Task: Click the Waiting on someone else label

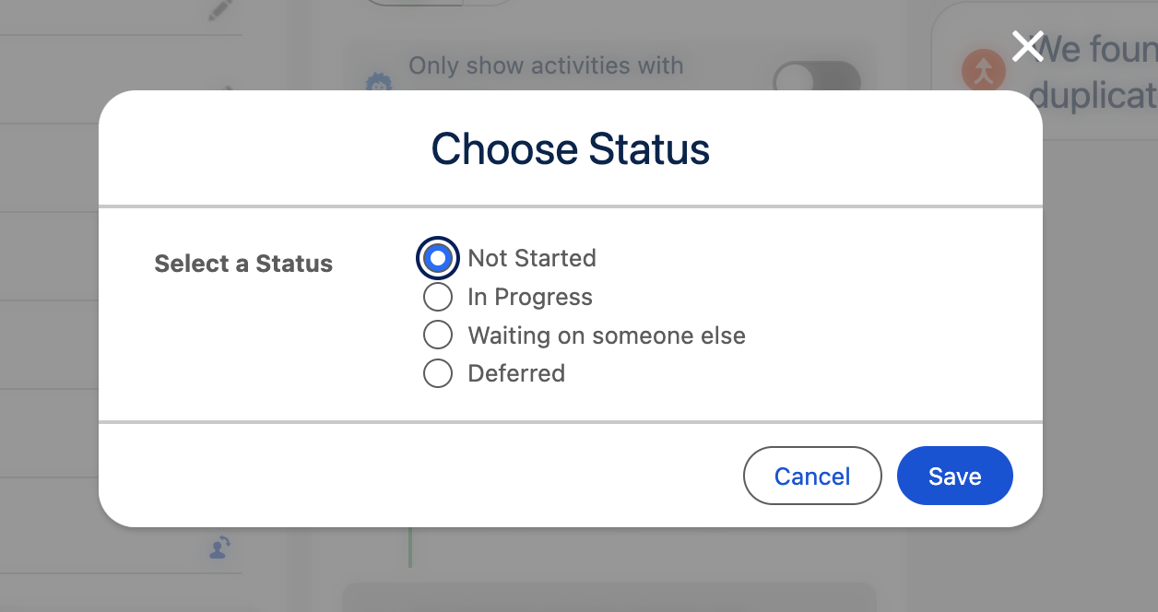Action: coord(608,335)
